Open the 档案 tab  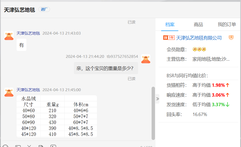click(x=170, y=24)
